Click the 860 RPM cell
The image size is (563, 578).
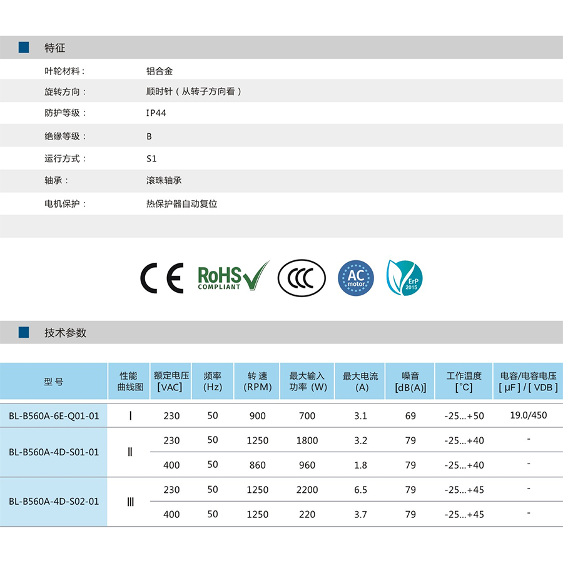(257, 465)
